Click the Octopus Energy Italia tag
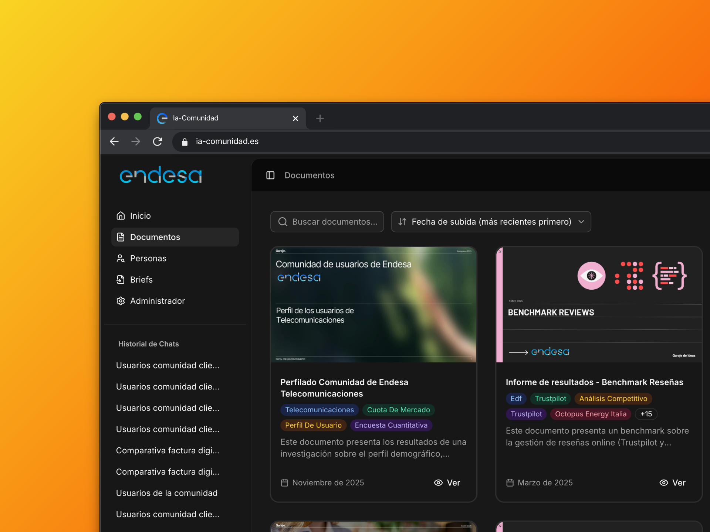This screenshot has width=710, height=532. pos(591,414)
